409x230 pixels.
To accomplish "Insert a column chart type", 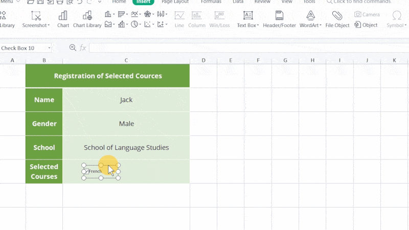I will tap(108, 14).
